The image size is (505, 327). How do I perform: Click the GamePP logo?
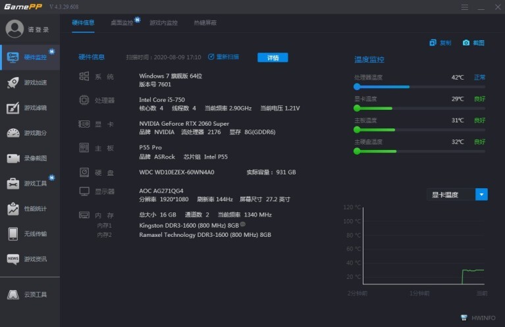[x=23, y=7]
